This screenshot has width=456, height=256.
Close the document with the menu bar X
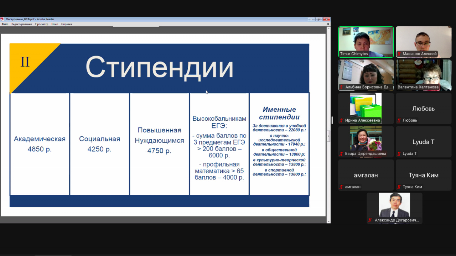click(x=328, y=24)
